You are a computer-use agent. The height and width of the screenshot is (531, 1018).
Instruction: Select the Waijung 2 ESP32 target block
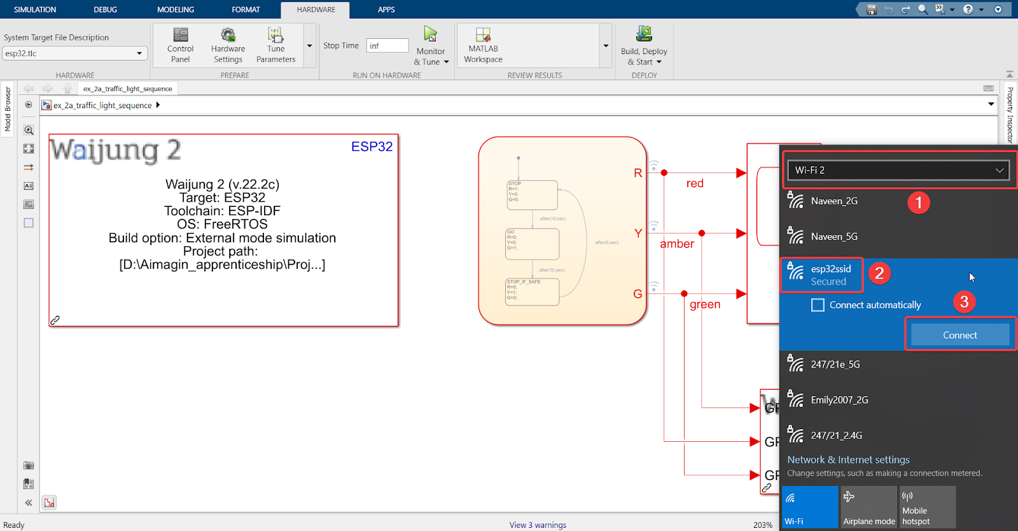(x=223, y=230)
